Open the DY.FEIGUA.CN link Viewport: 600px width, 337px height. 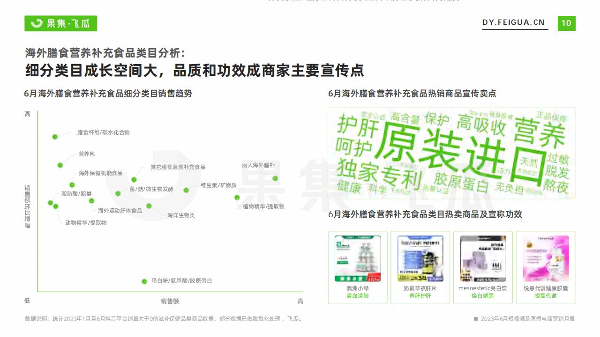point(513,22)
